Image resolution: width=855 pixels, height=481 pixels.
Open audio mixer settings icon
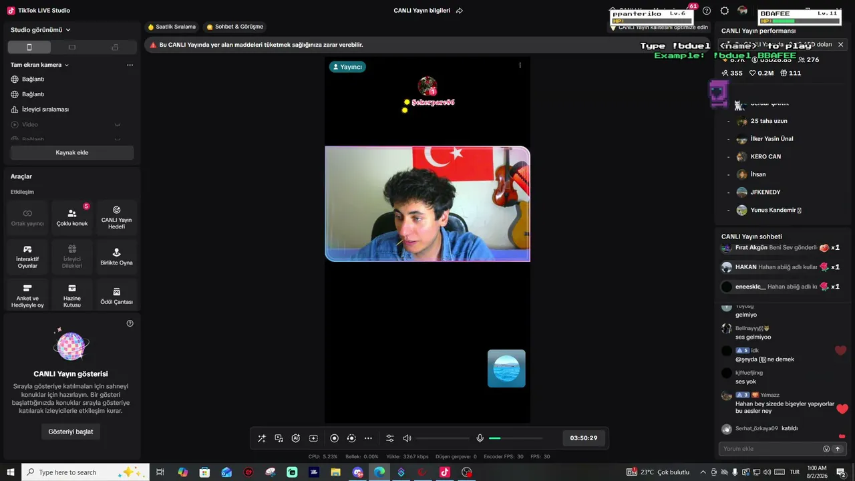(390, 438)
